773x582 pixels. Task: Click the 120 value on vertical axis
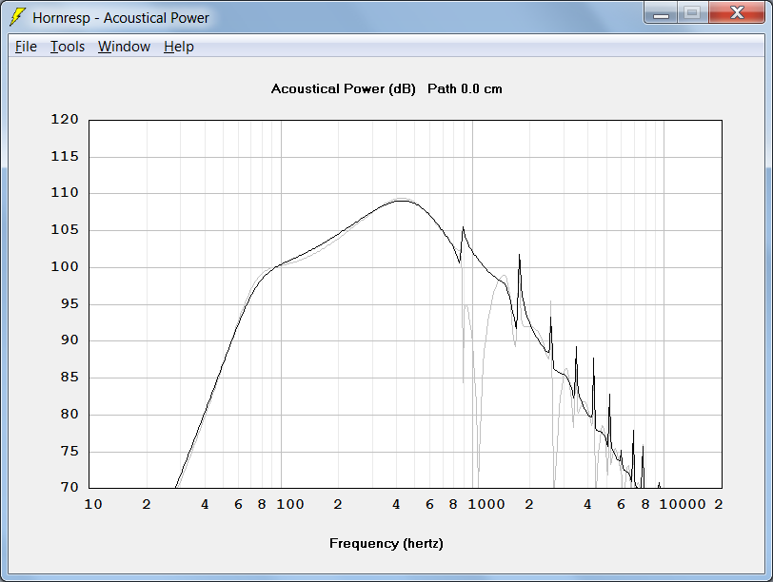coord(65,119)
